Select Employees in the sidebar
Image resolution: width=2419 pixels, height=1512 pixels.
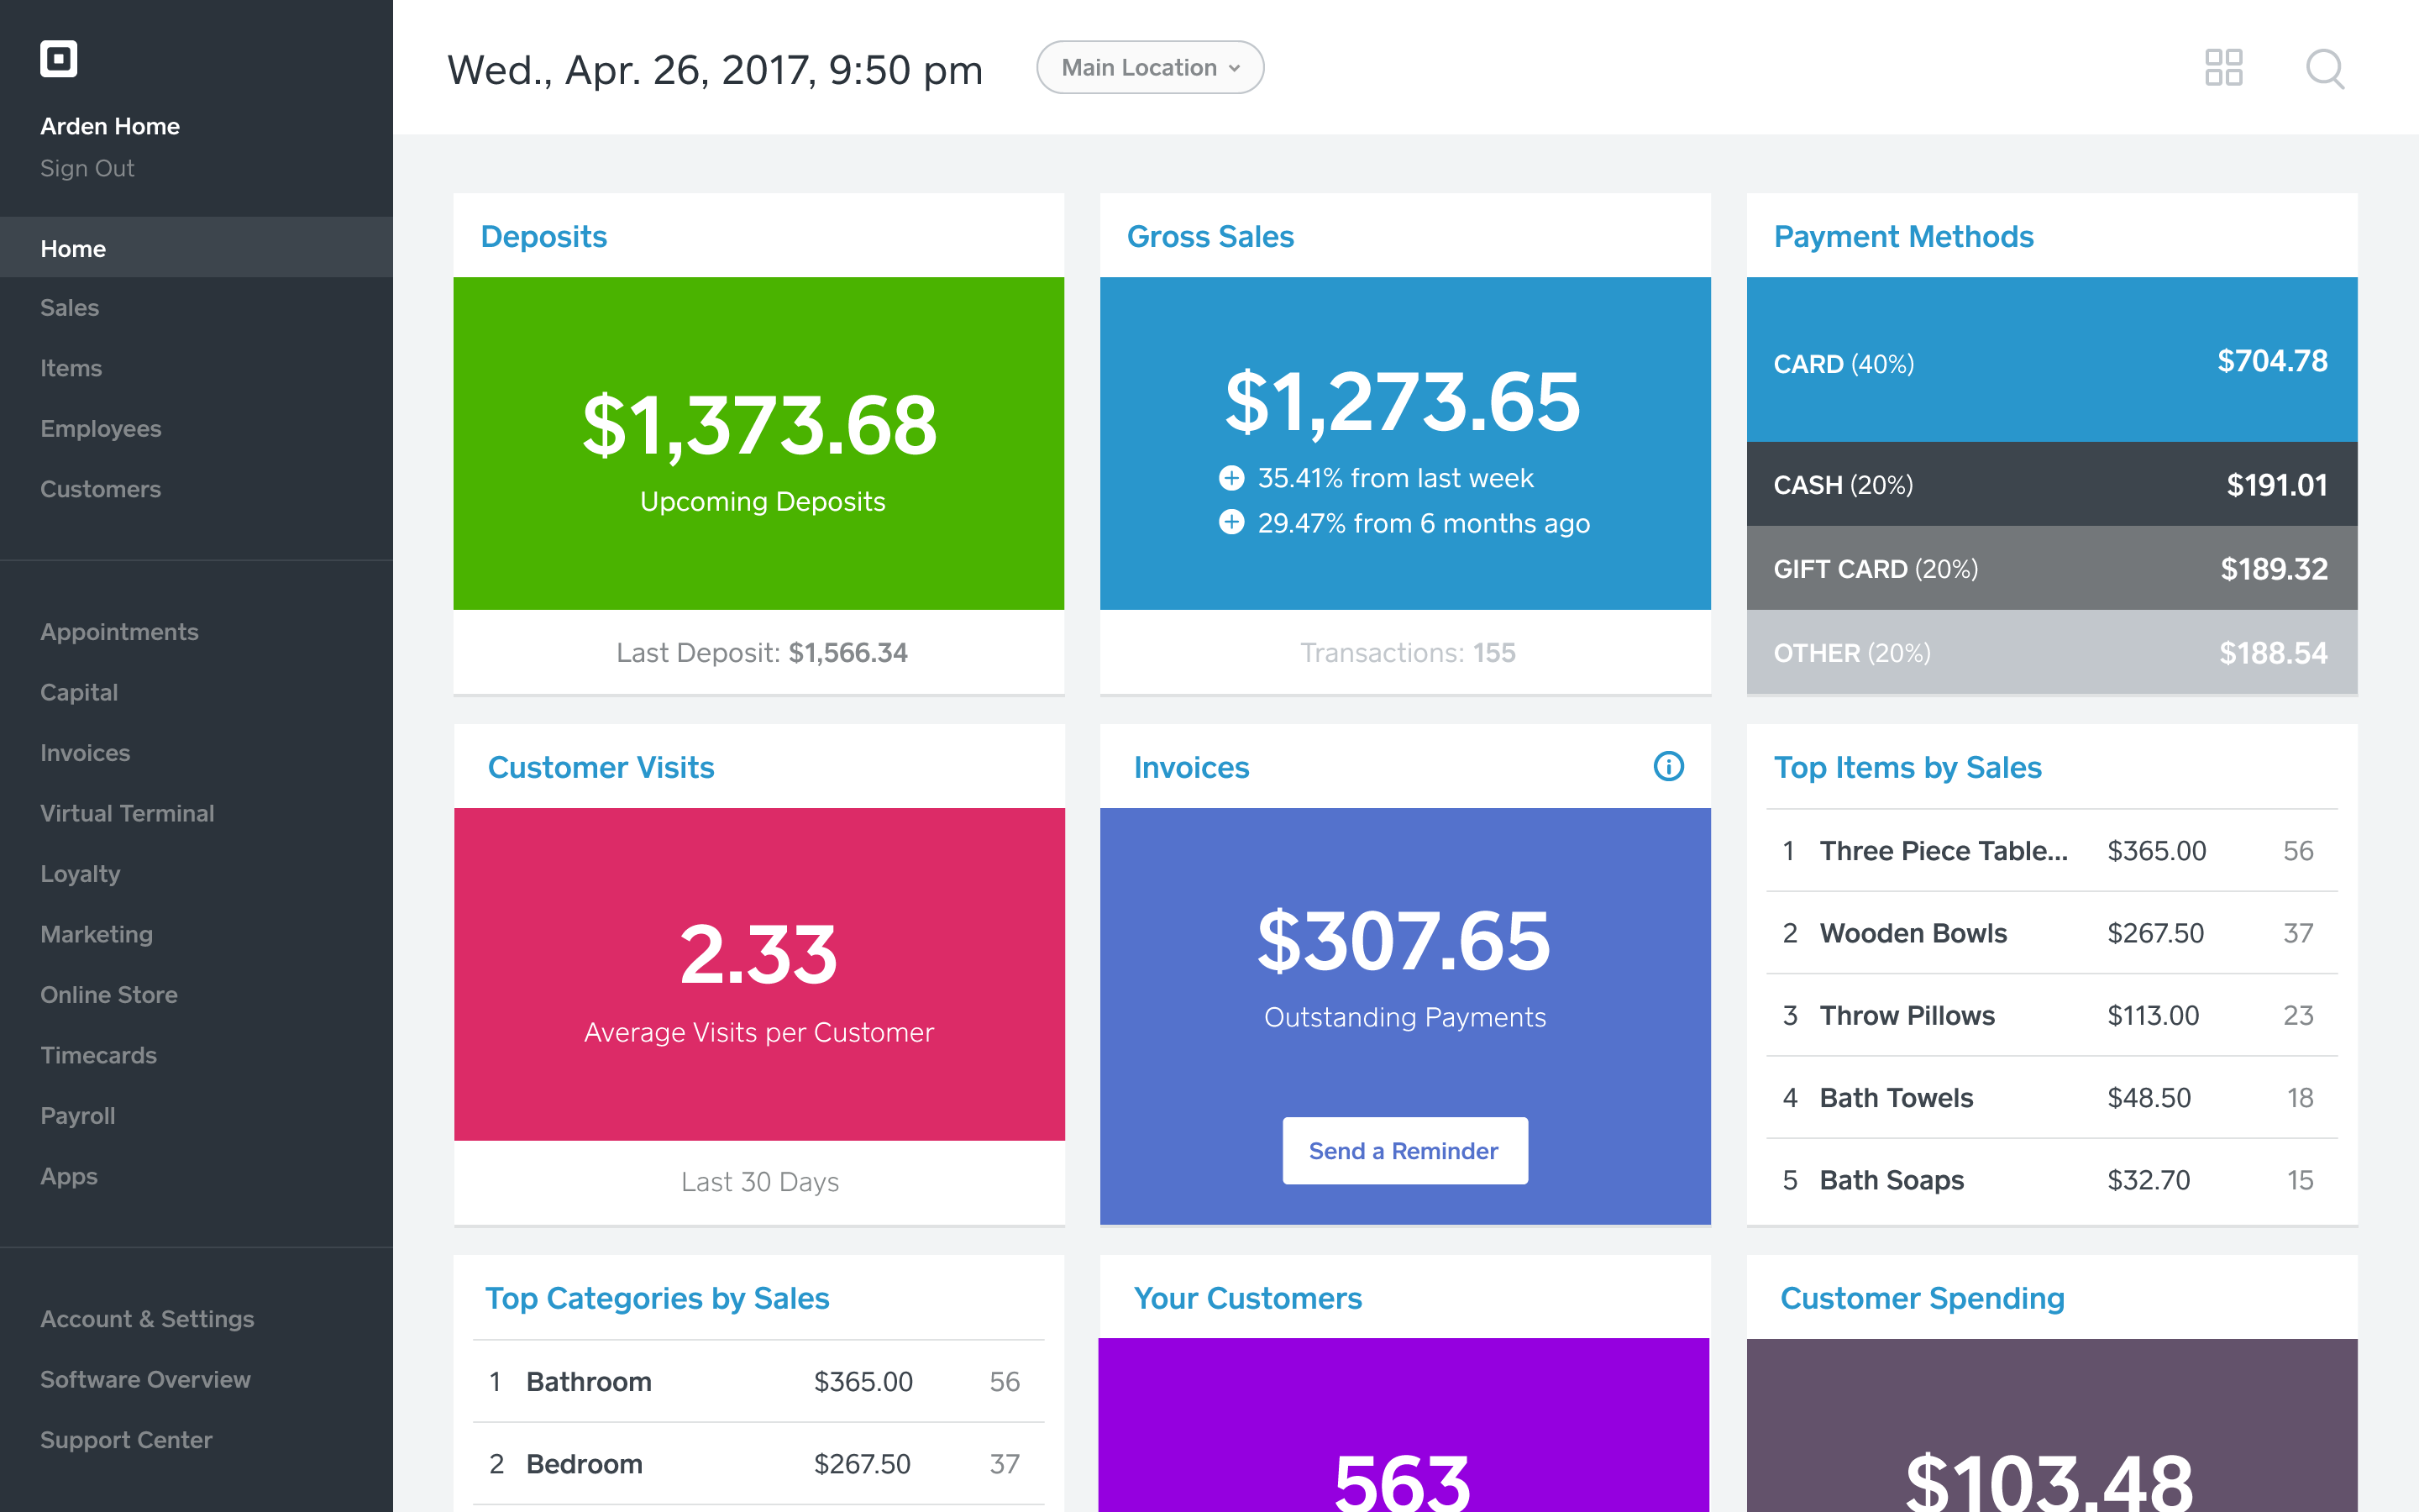(101, 429)
